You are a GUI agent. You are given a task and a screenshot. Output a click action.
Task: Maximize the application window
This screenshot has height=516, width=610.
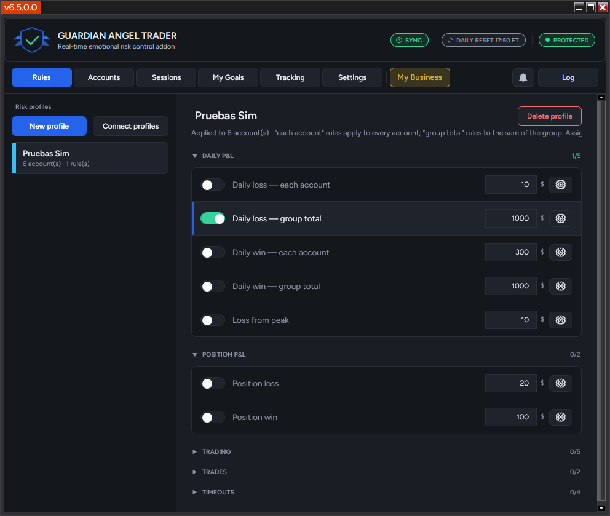click(x=591, y=7)
